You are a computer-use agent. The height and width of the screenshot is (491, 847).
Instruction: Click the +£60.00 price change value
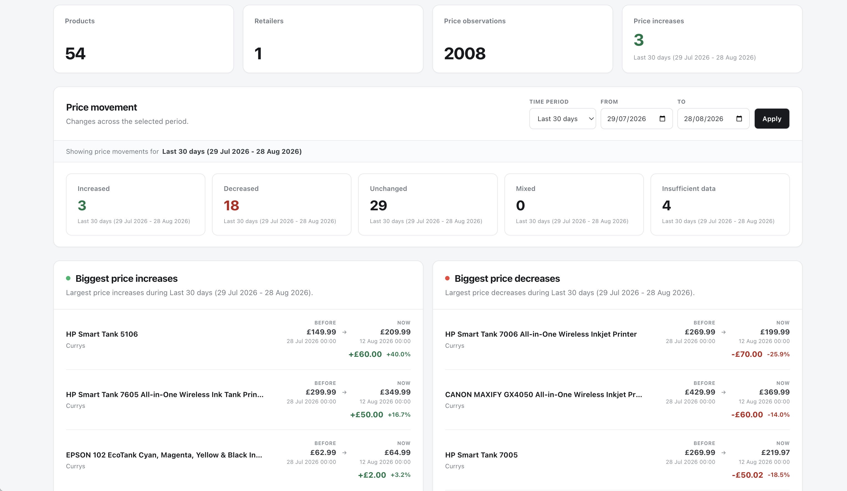[x=365, y=354]
